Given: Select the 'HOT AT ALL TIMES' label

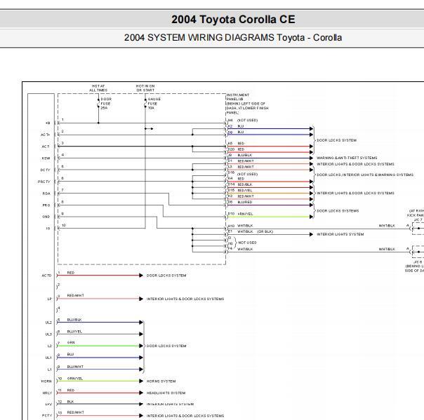Looking at the screenshot, I should [99, 88].
